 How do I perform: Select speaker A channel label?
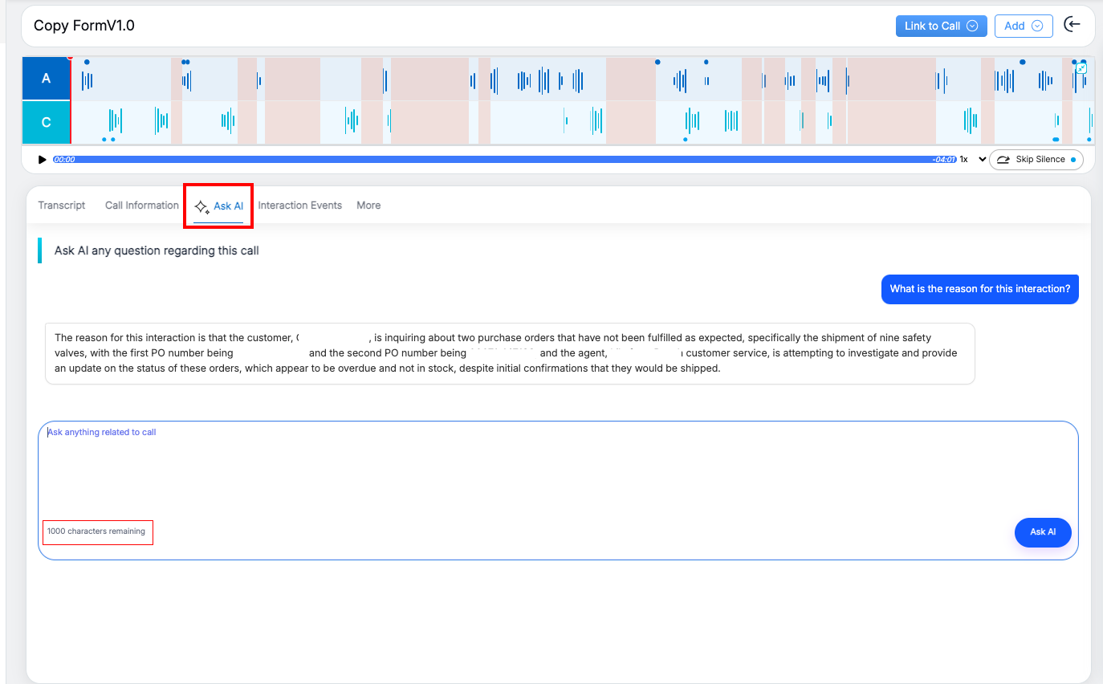pos(46,78)
